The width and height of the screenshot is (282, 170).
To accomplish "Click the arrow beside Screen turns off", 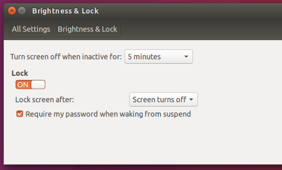I will [191, 100].
